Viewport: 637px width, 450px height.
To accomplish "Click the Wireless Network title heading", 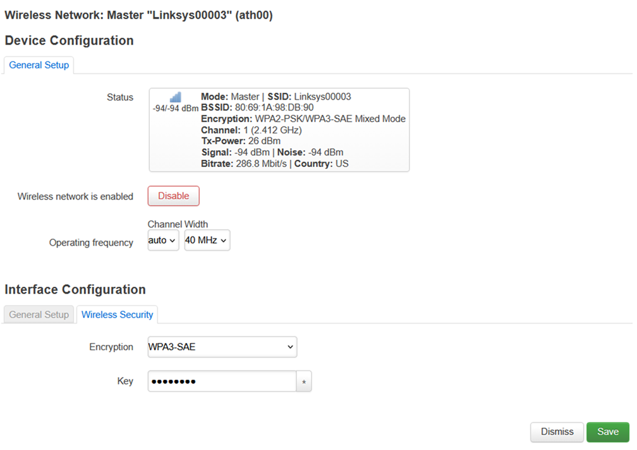I will coord(138,15).
